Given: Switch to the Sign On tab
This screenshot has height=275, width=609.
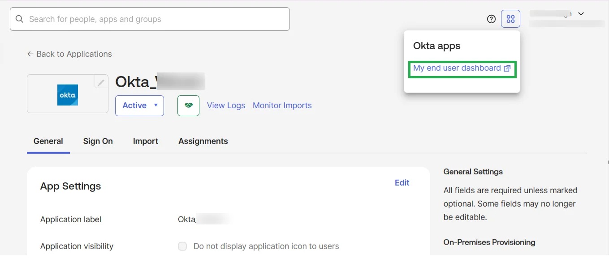Looking at the screenshot, I should click(98, 141).
